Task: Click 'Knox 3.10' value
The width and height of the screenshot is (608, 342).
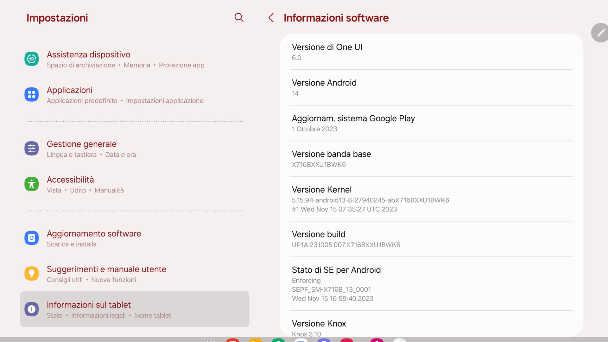Action: [306, 334]
